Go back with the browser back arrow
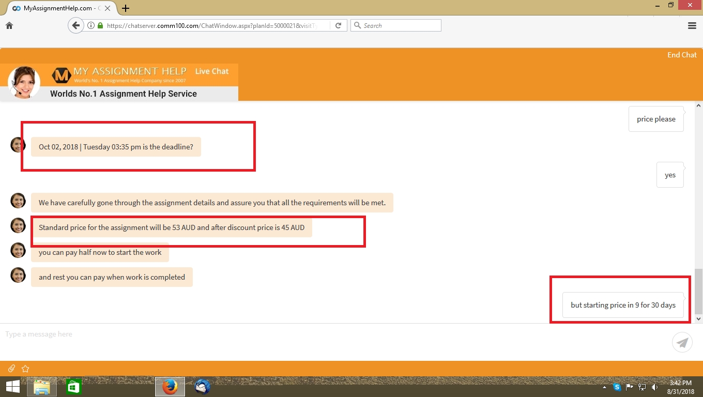 click(x=76, y=25)
